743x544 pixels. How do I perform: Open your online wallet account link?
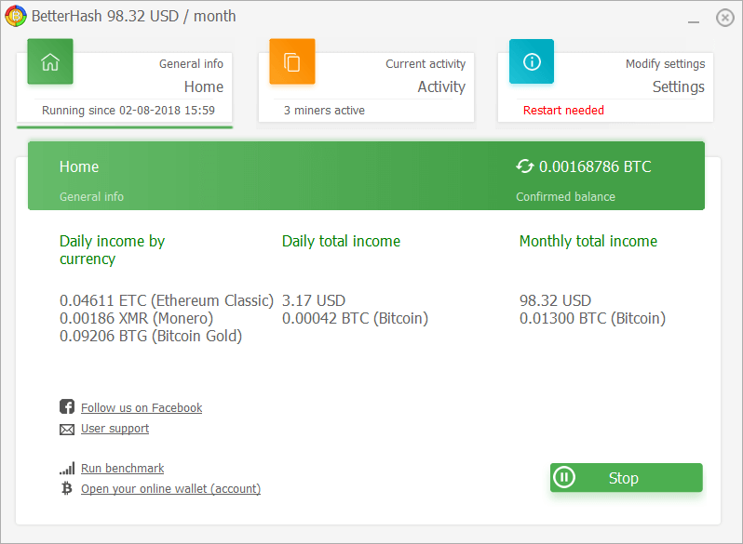tap(170, 488)
